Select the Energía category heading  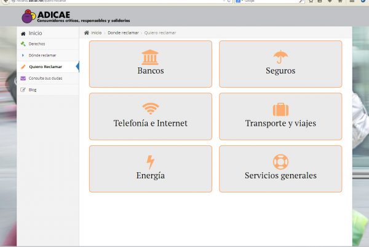150,176
